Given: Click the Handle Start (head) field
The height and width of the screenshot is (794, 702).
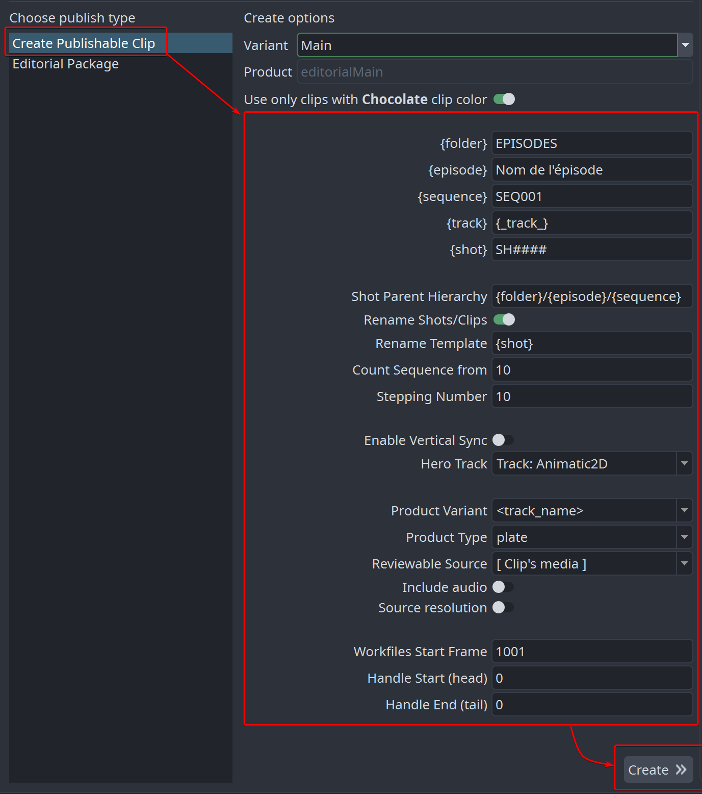Looking at the screenshot, I should click(591, 678).
